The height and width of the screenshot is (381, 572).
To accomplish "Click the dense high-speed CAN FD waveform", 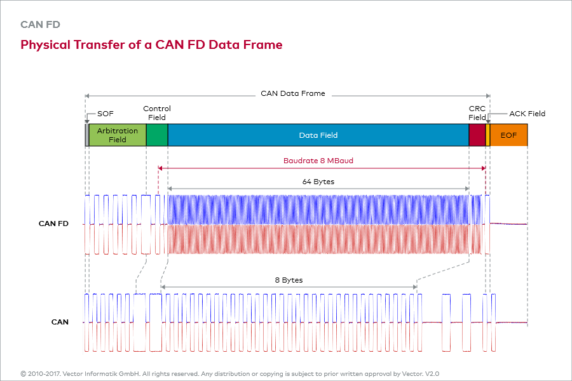I will pyautogui.click(x=318, y=224).
